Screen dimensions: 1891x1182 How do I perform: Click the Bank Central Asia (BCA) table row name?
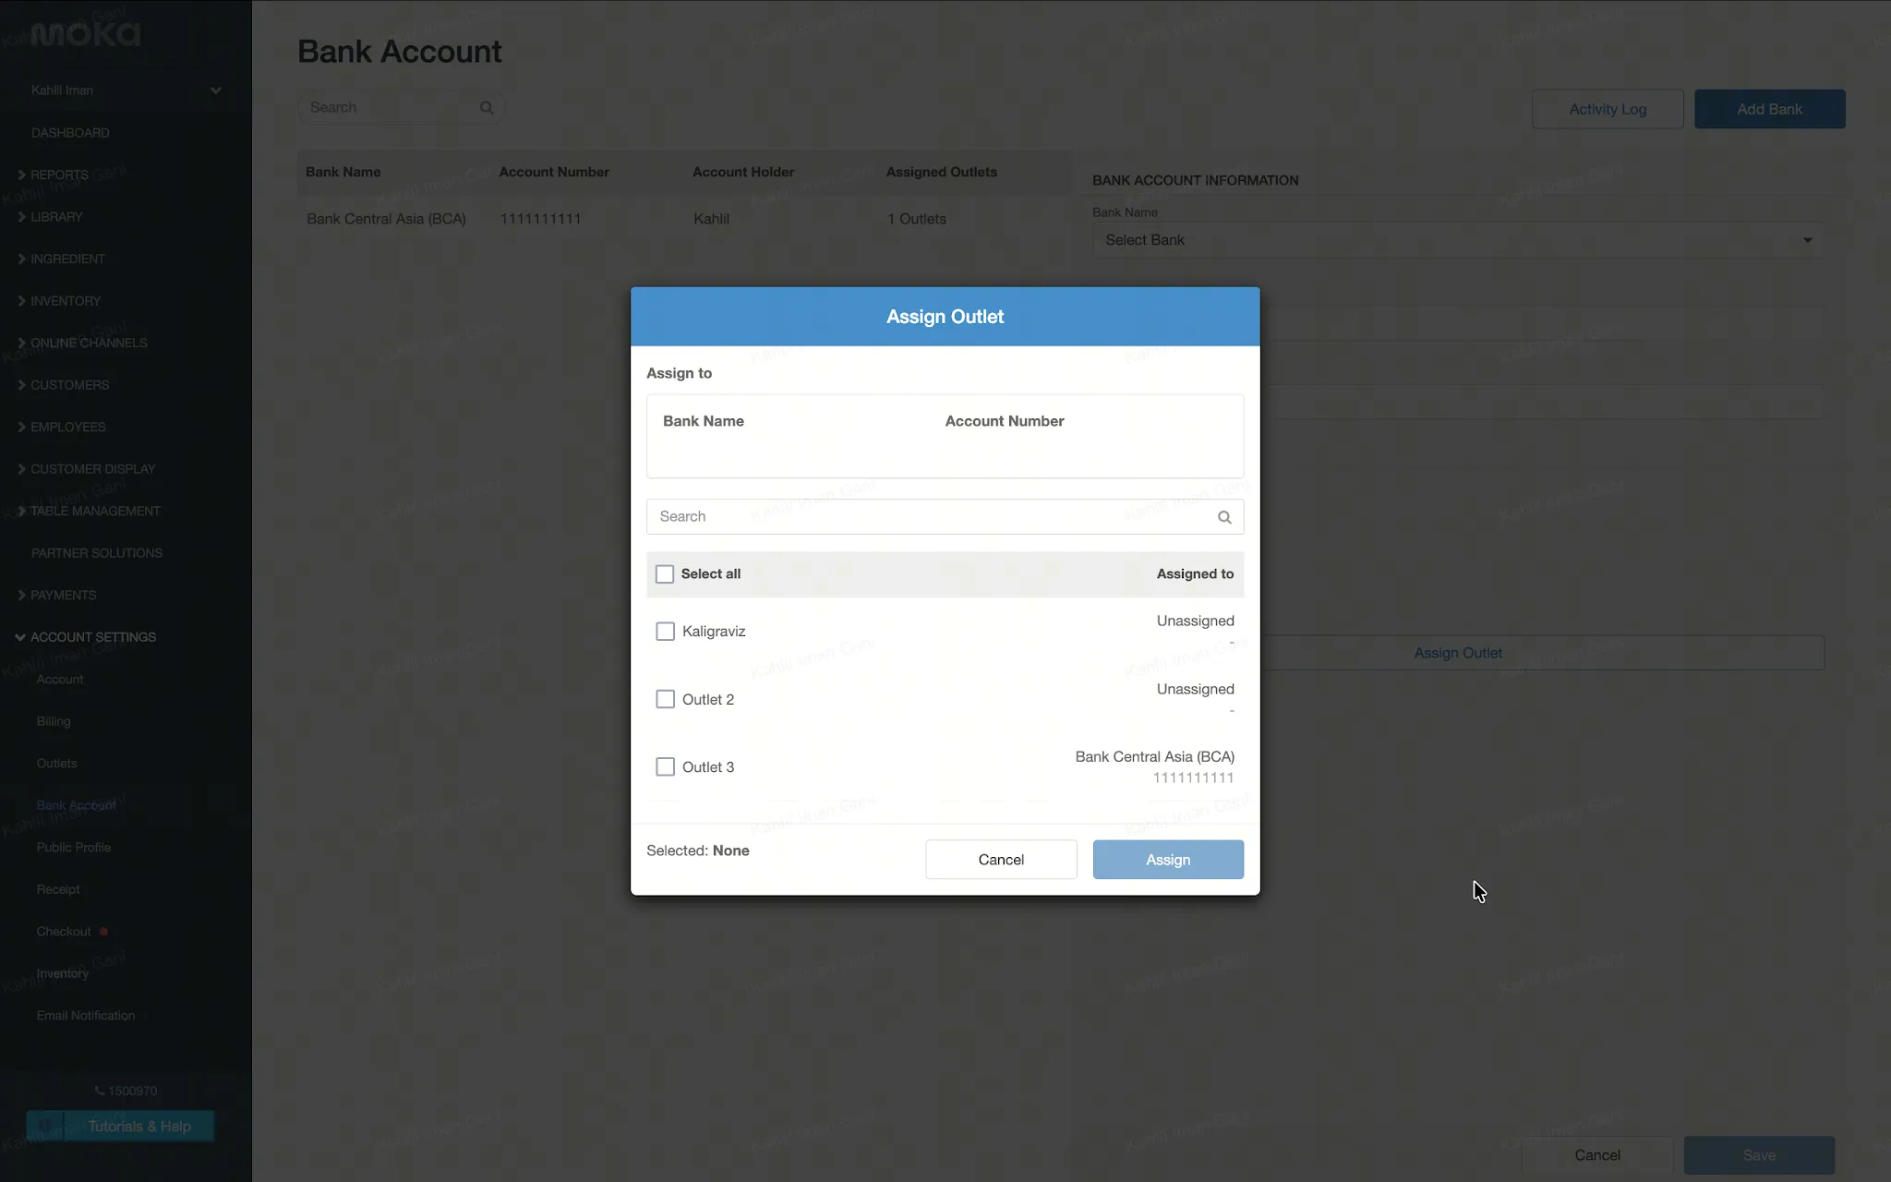[386, 219]
